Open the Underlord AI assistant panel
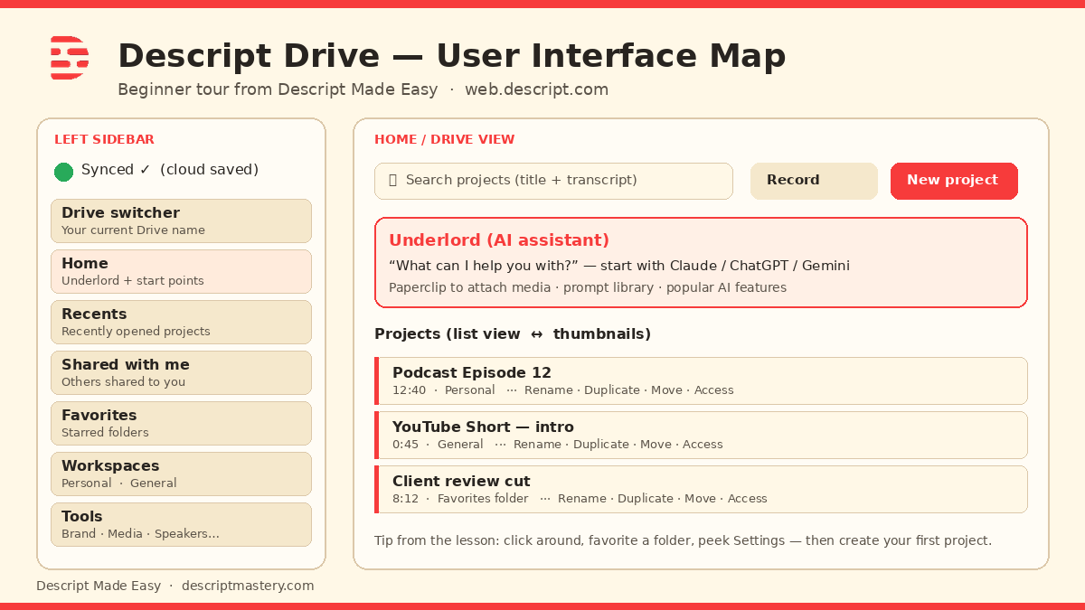This screenshot has height=610, width=1085. [701, 262]
